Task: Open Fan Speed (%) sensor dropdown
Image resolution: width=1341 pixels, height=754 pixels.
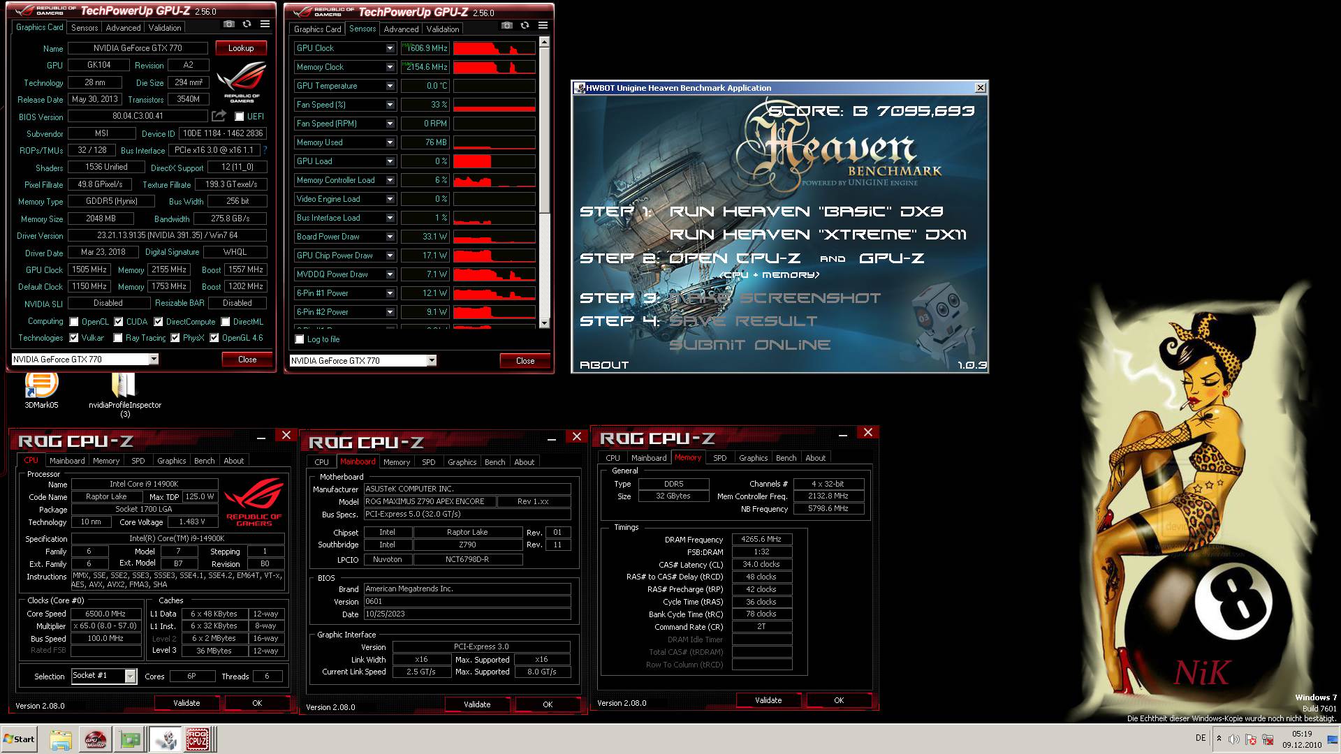Action: [x=390, y=105]
